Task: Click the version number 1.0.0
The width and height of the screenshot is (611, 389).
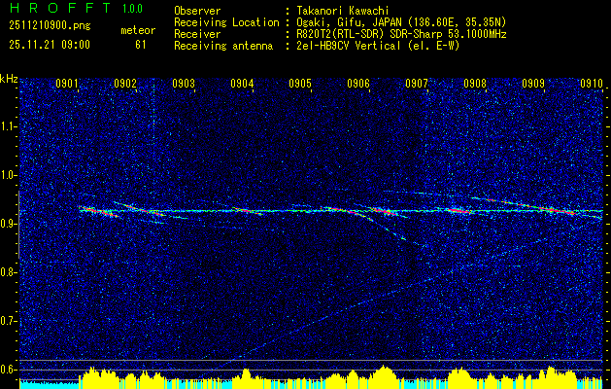Action: pyautogui.click(x=132, y=8)
